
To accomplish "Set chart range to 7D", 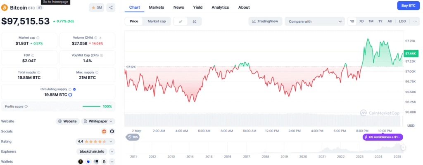I will (361, 21).
